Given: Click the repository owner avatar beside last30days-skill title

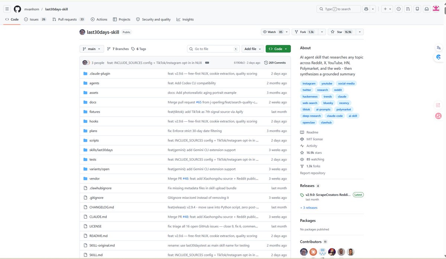Looking at the screenshot, I should 82,32.
